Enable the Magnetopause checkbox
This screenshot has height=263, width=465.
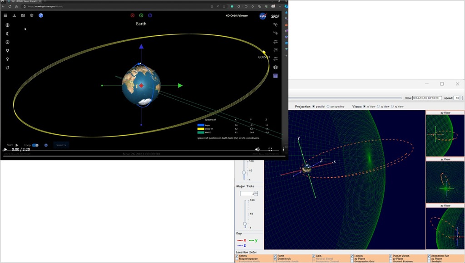coord(237,259)
